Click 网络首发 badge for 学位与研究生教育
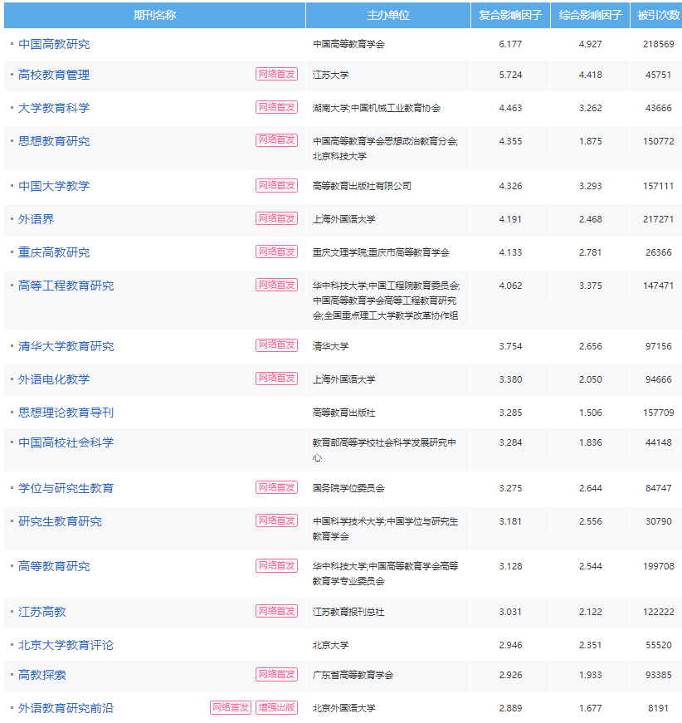 click(x=276, y=487)
